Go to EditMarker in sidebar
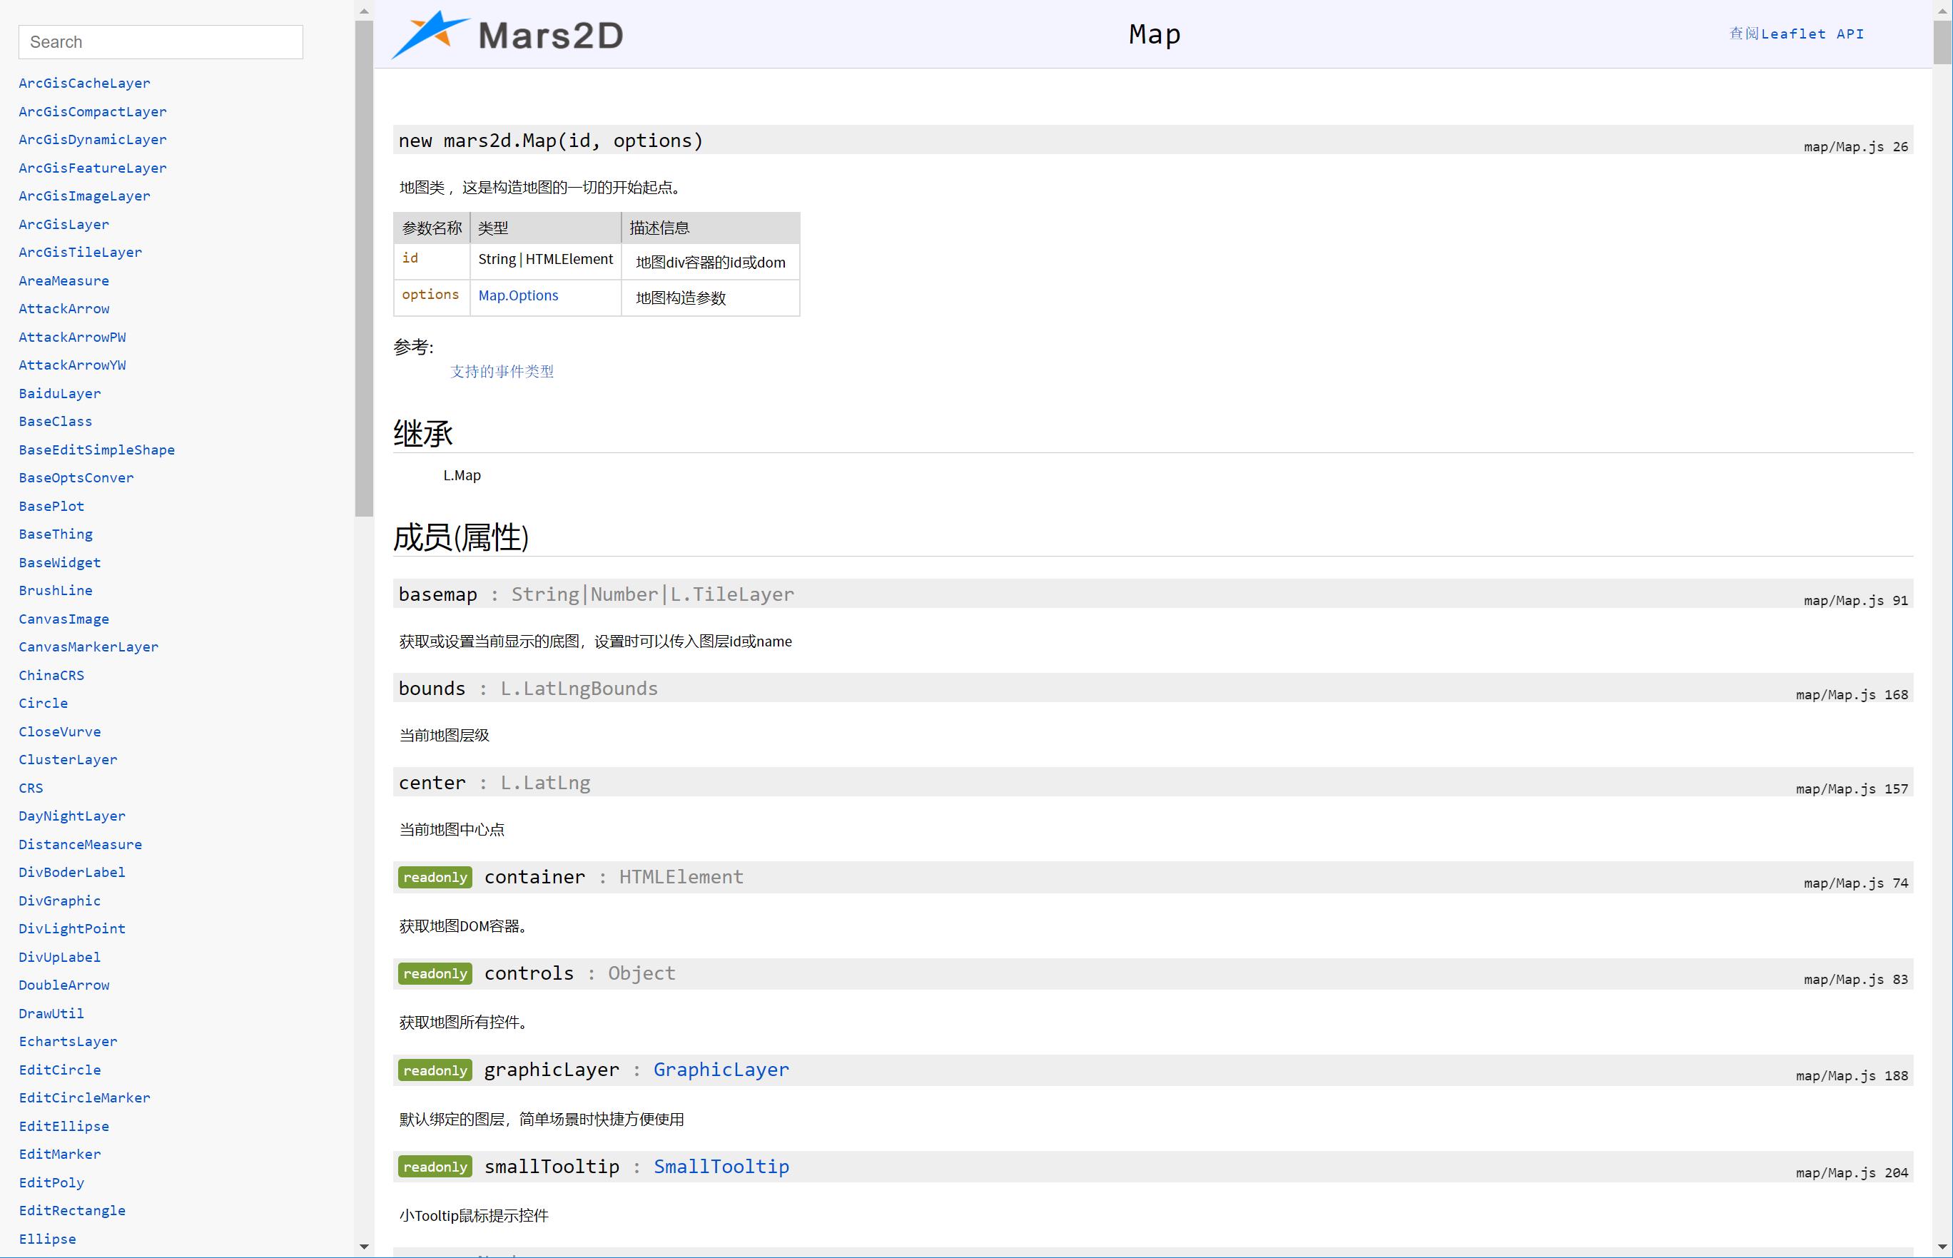The height and width of the screenshot is (1258, 1953). (60, 1155)
